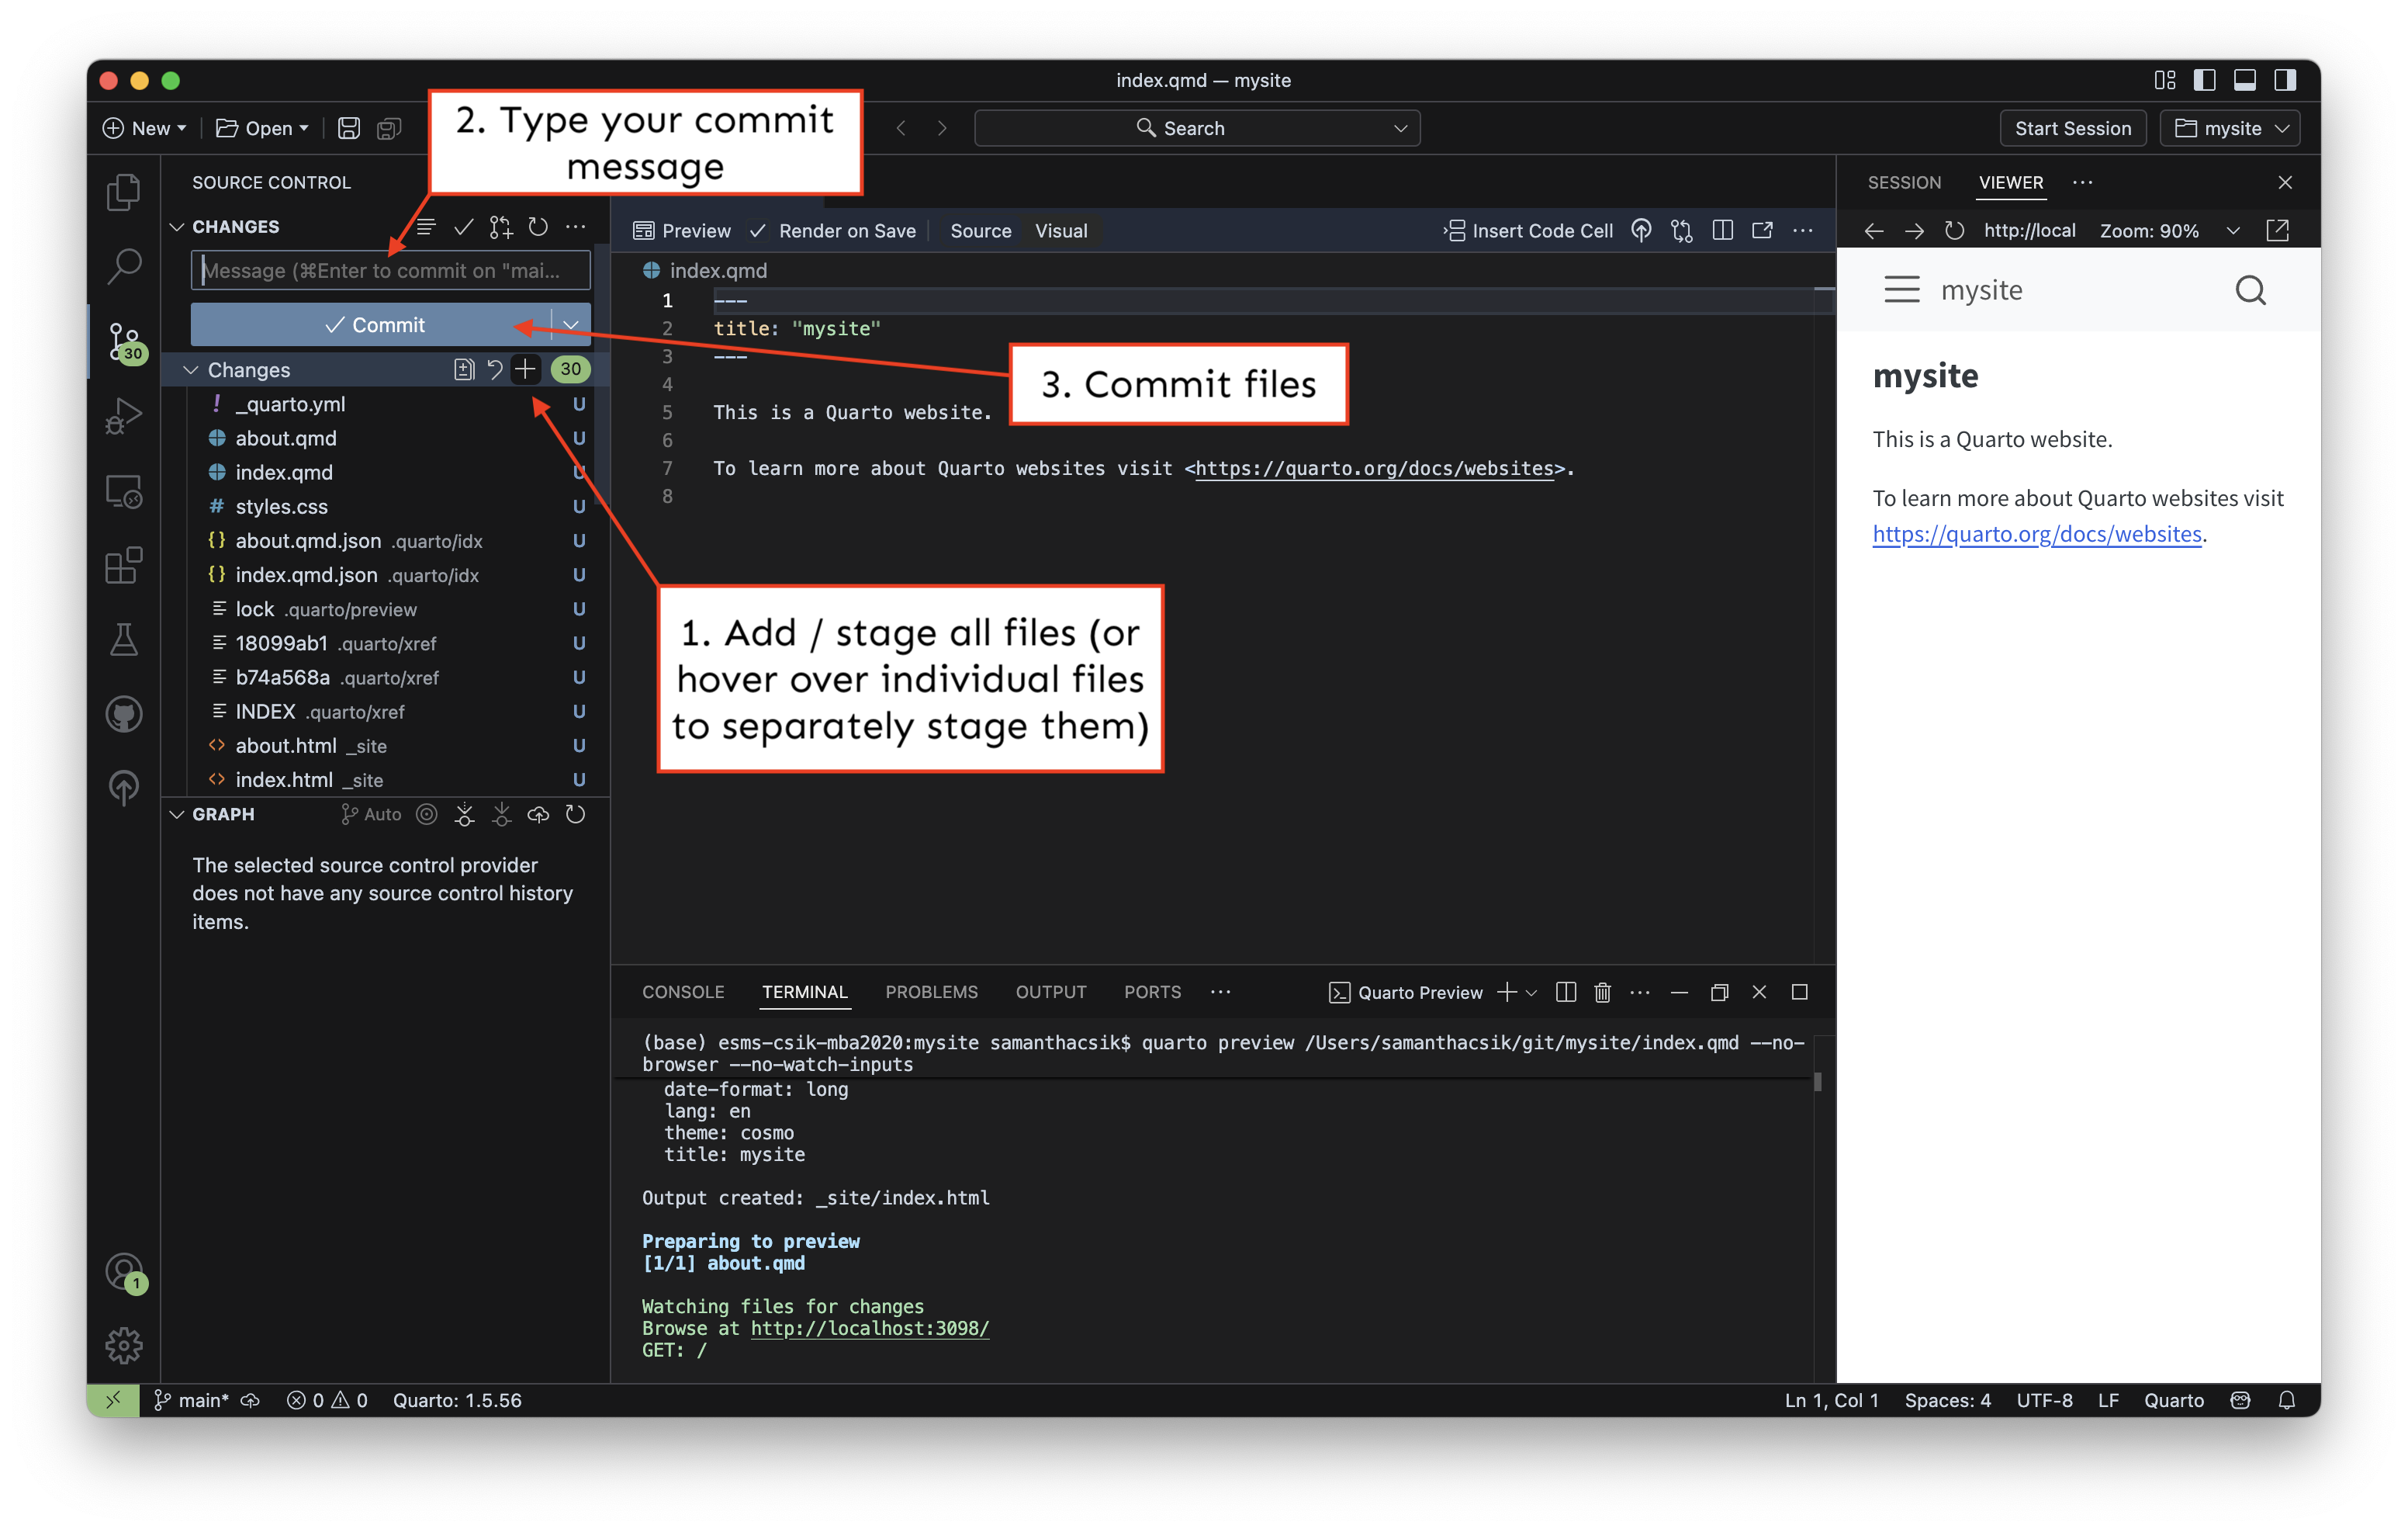Switch to the TERMINAL panel tab

(804, 992)
